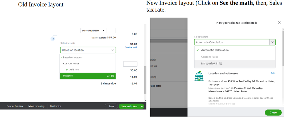This screenshot has width=285, height=118.
Task: Open Print or Preview
Action: coord(15,106)
